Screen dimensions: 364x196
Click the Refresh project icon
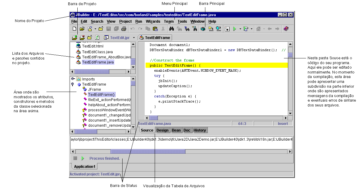[x=97, y=38]
